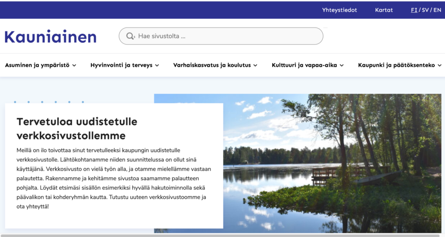Click the Kauniainen logo

coord(51,37)
